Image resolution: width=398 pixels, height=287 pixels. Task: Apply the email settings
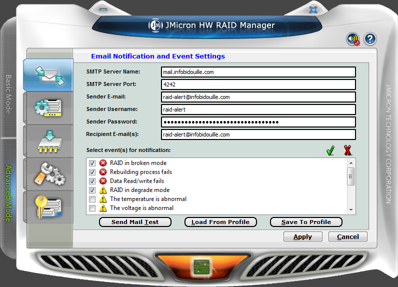pos(303,237)
